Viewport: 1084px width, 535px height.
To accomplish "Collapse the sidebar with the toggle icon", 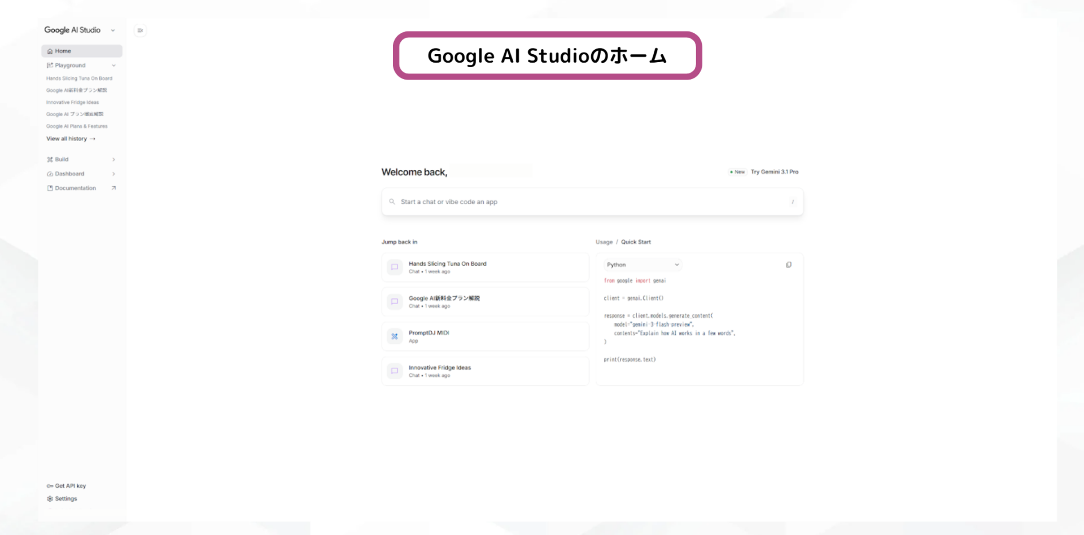I will [139, 30].
